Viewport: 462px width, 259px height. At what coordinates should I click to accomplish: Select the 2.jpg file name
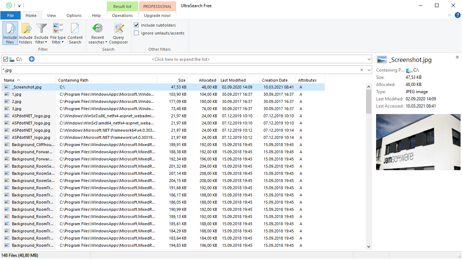(x=17, y=101)
